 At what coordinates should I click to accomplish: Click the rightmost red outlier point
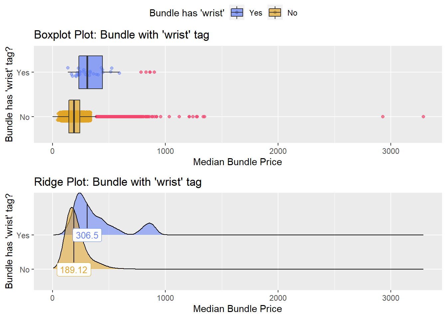[x=423, y=117]
